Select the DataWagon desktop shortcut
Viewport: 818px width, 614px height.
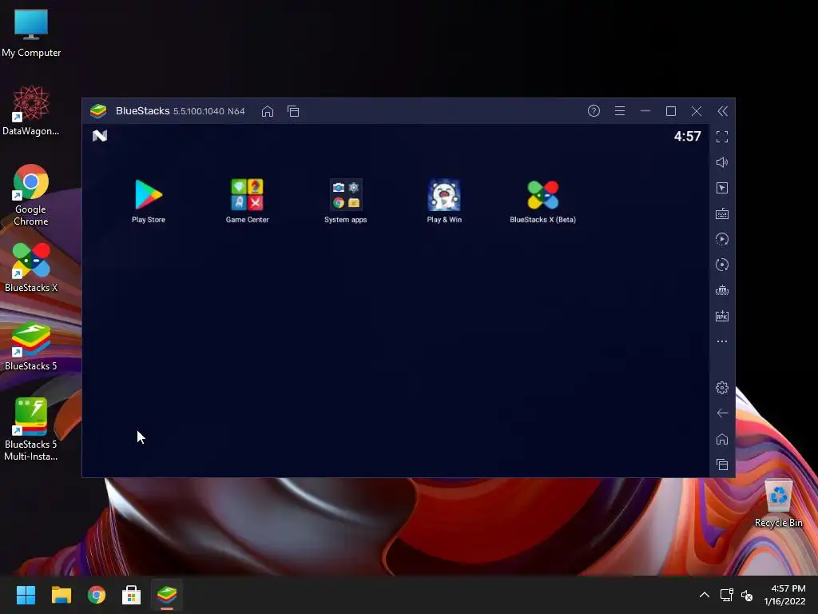pos(31,110)
